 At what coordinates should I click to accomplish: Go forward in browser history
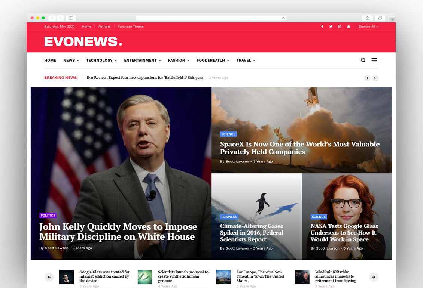[x=60, y=18]
